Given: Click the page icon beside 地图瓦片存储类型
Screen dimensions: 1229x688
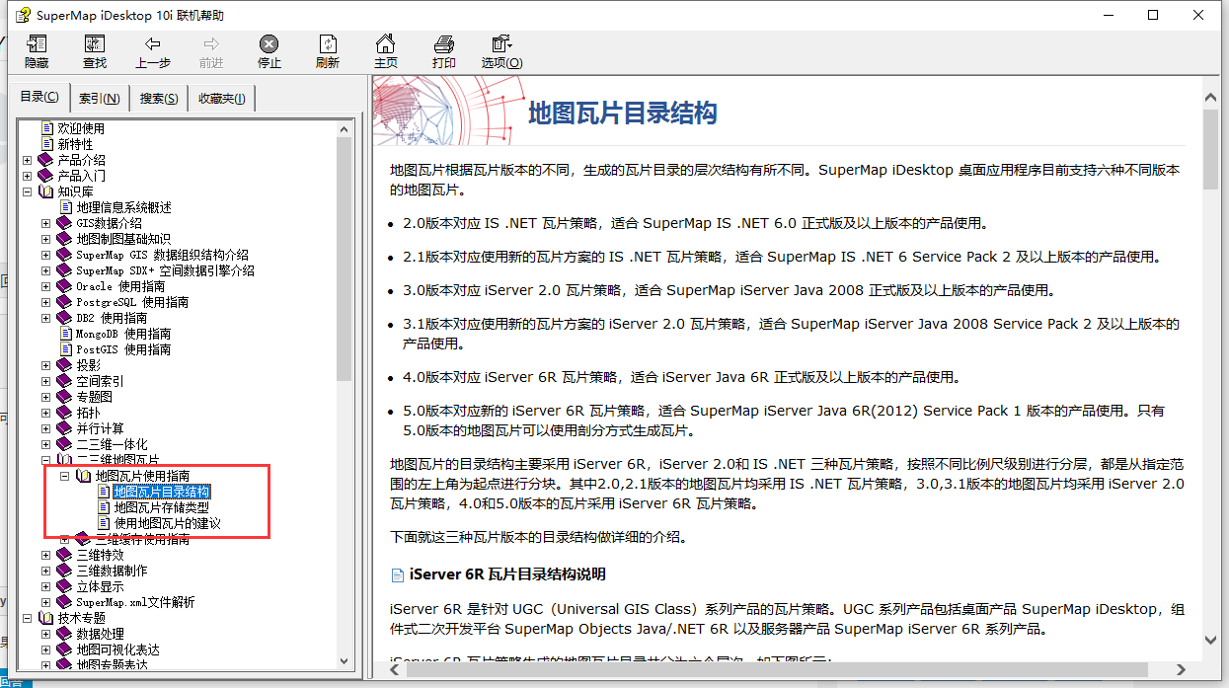Looking at the screenshot, I should [x=104, y=507].
